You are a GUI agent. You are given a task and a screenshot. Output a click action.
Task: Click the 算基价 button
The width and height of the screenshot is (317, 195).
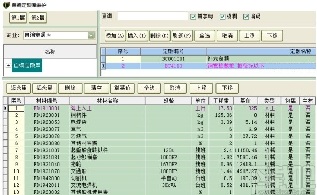point(122,89)
